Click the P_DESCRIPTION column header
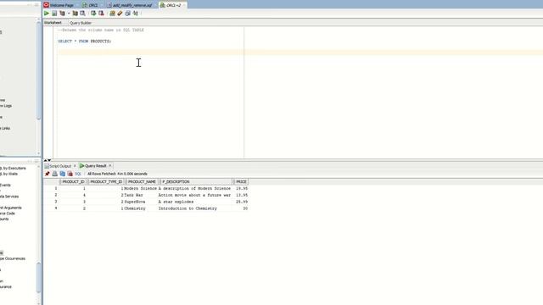The image size is (543, 305). [196, 181]
